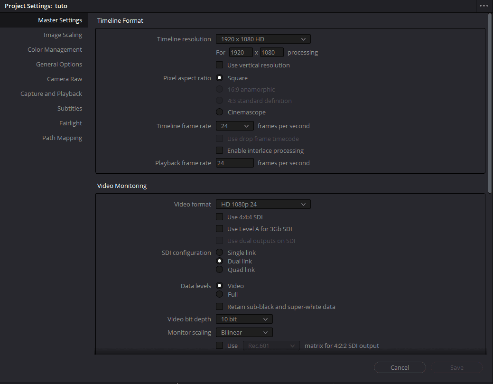The image size is (493, 384).
Task: Toggle Use Level A for 3Gb SDI
Action: coord(220,229)
